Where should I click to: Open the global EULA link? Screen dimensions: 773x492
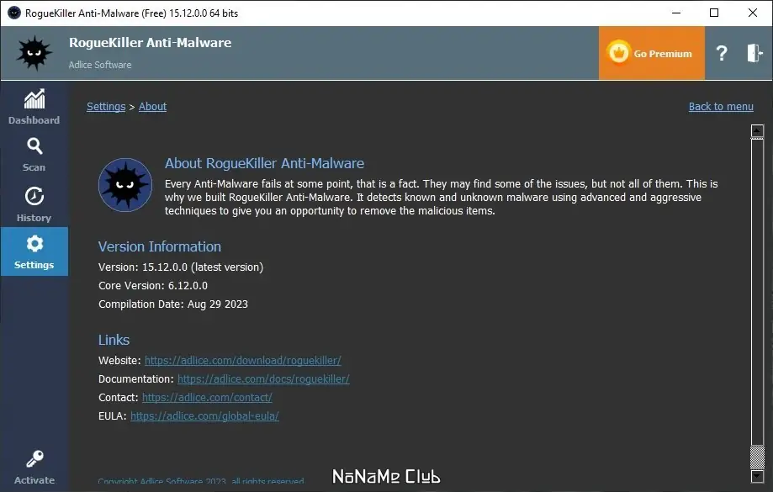point(204,416)
